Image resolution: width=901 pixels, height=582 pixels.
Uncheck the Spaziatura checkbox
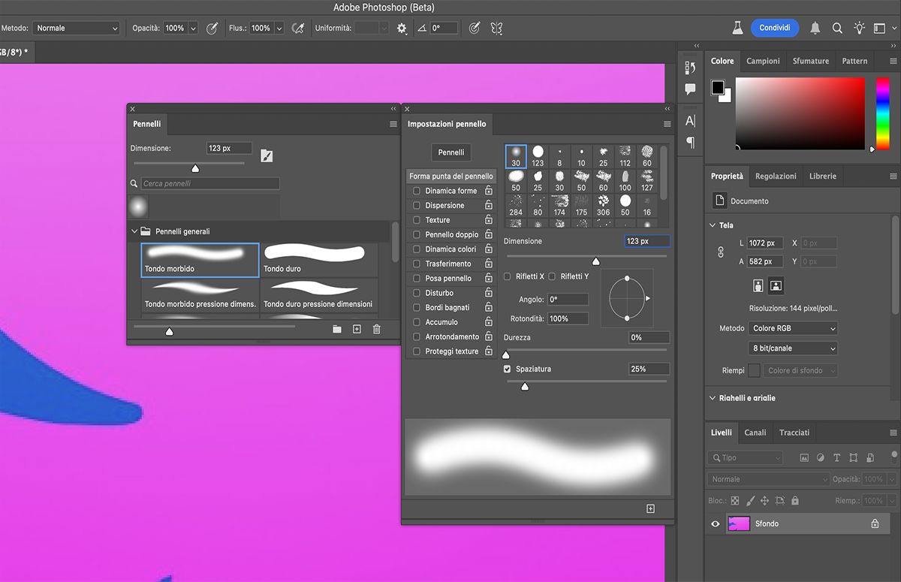[x=508, y=369]
